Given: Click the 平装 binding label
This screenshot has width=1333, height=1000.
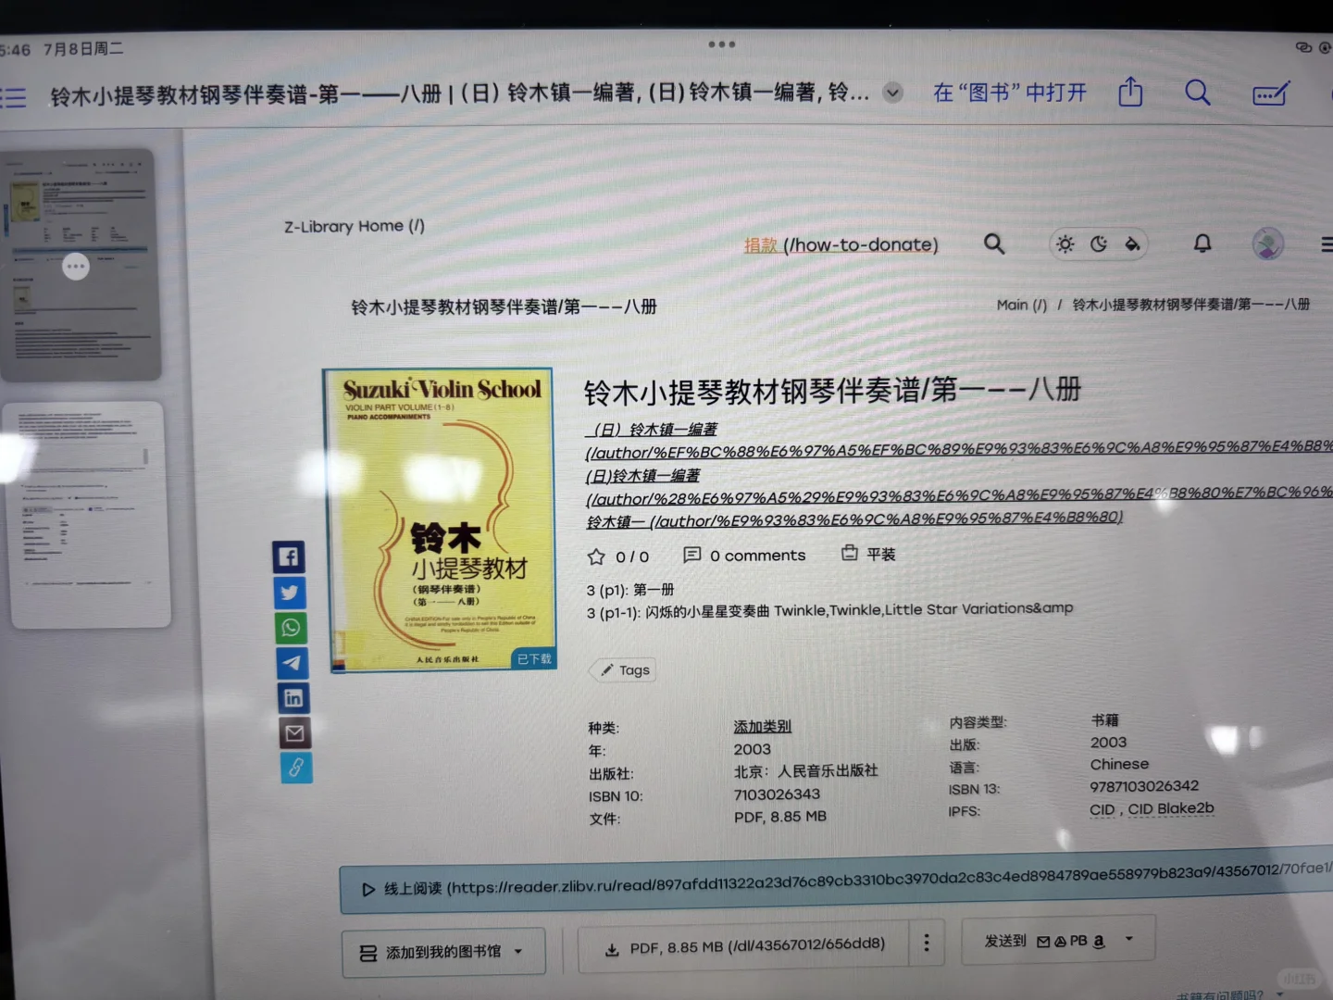Looking at the screenshot, I should click(x=868, y=554).
